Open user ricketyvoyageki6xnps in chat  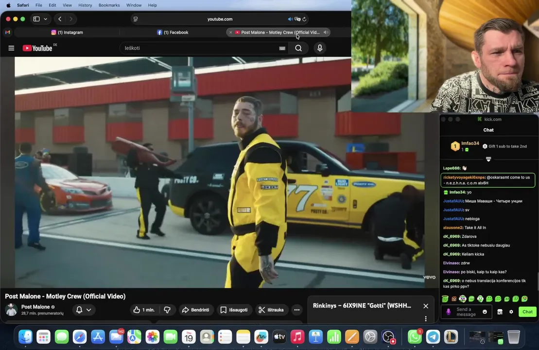(x=464, y=177)
